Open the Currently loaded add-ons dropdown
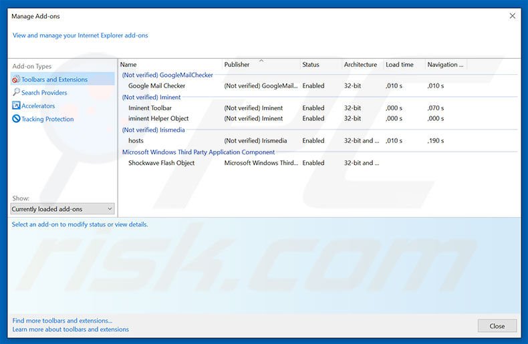This screenshot has height=344, width=528. tap(62, 209)
